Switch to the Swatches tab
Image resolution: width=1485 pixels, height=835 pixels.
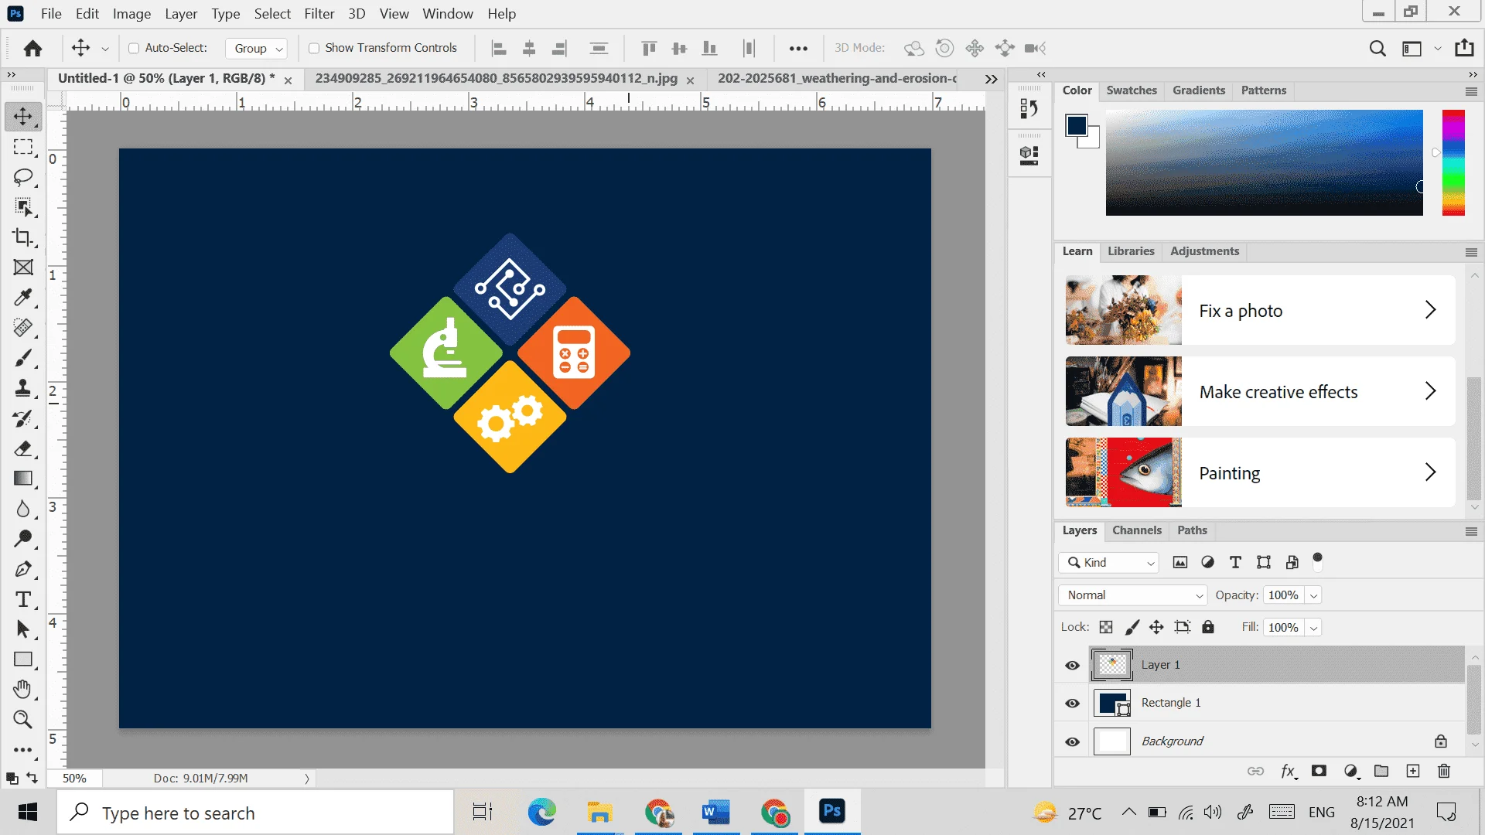pos(1132,90)
